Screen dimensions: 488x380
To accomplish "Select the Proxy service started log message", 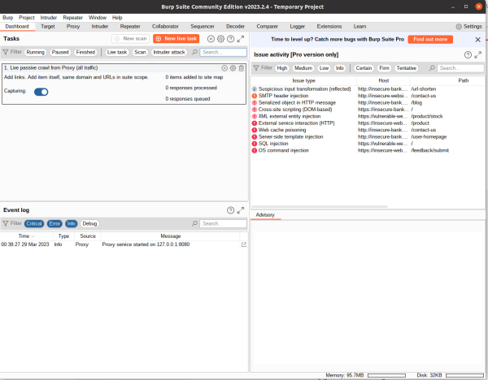I will [x=146, y=244].
